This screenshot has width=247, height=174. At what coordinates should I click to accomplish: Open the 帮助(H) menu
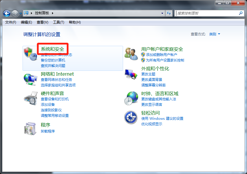click(x=75, y=22)
